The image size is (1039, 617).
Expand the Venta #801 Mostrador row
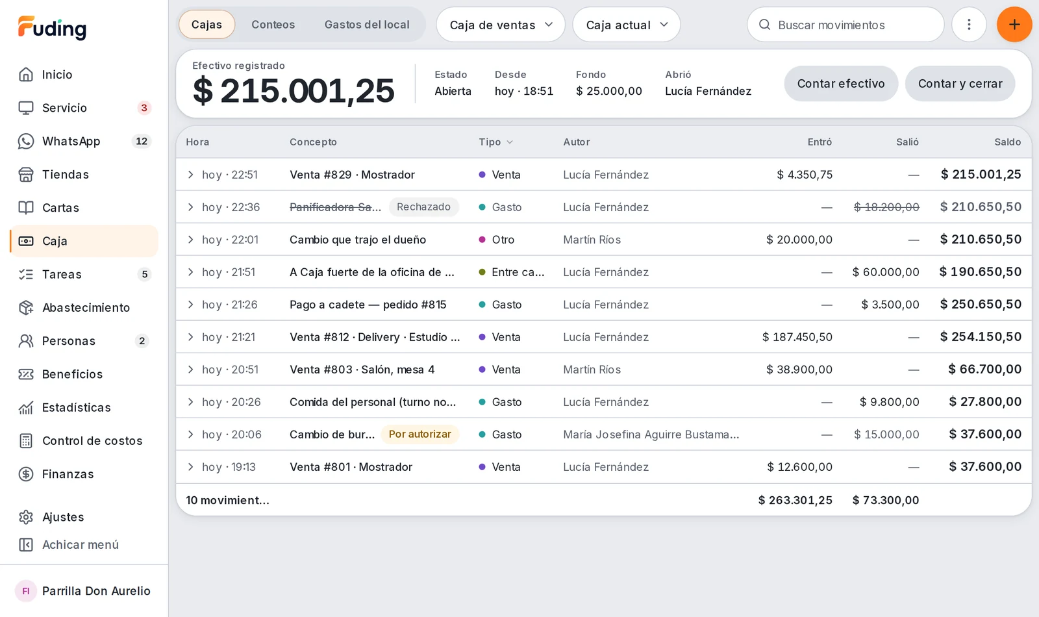click(190, 466)
